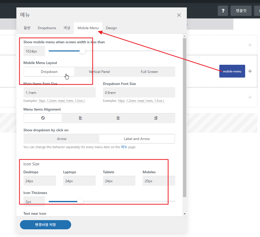260x237 pixels.
Task: Click the screen width slider handle
Action: tap(82, 51)
